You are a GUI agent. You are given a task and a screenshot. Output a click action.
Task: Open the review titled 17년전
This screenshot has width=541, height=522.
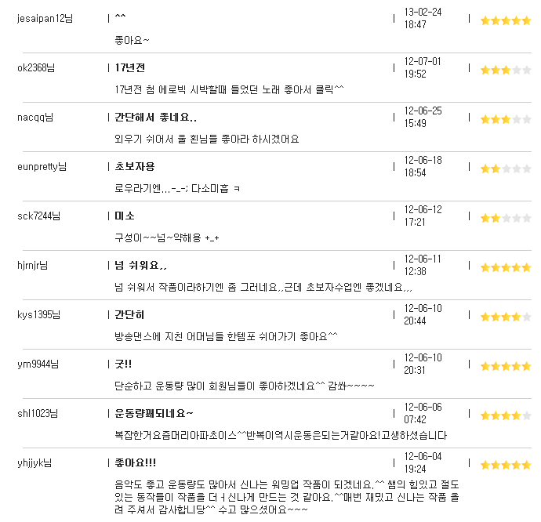point(129,67)
